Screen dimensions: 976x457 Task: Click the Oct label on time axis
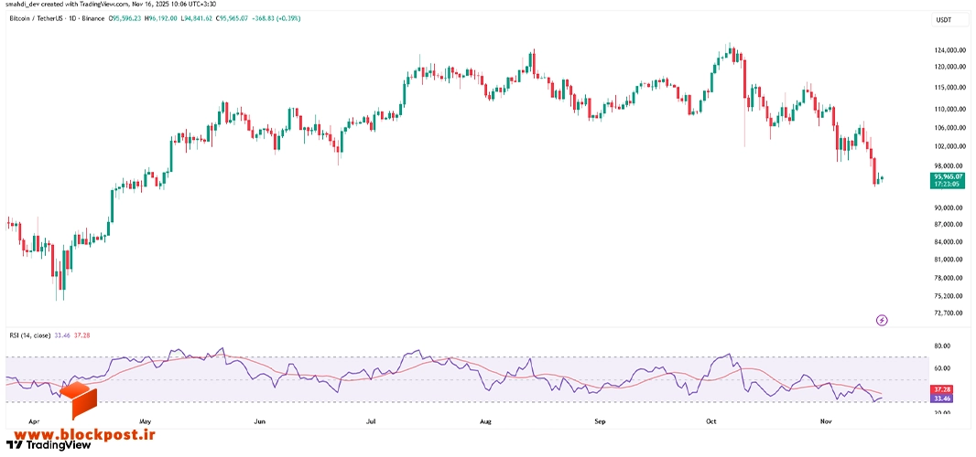pos(710,421)
